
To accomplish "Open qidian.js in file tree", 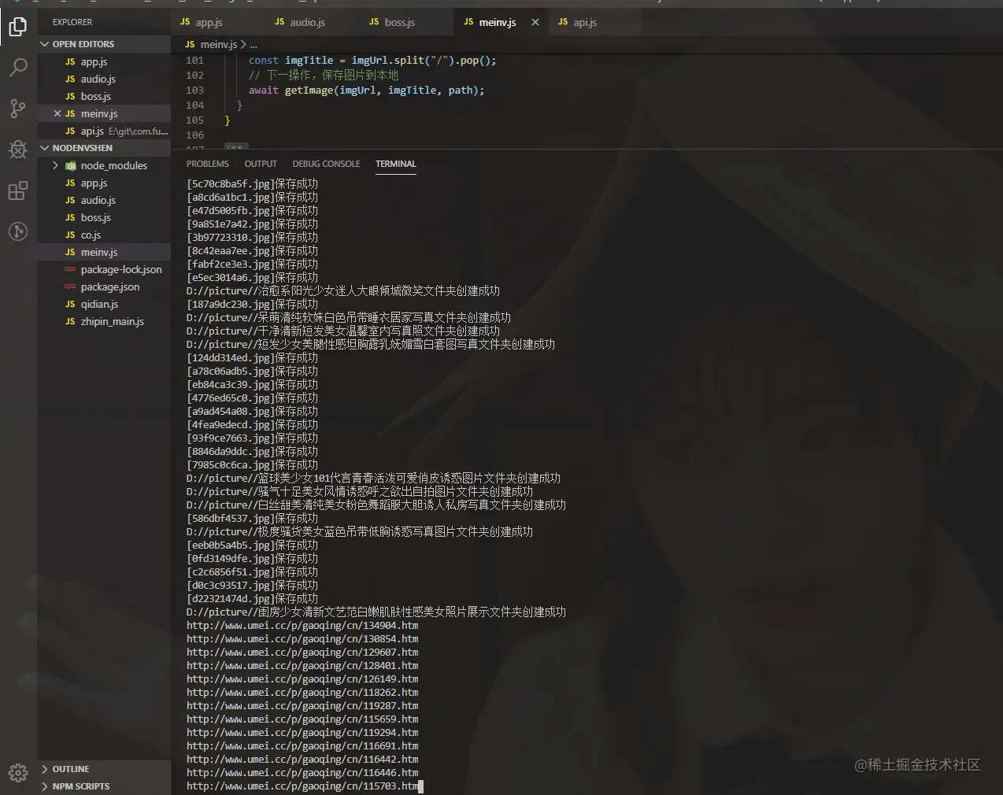I will coord(104,304).
